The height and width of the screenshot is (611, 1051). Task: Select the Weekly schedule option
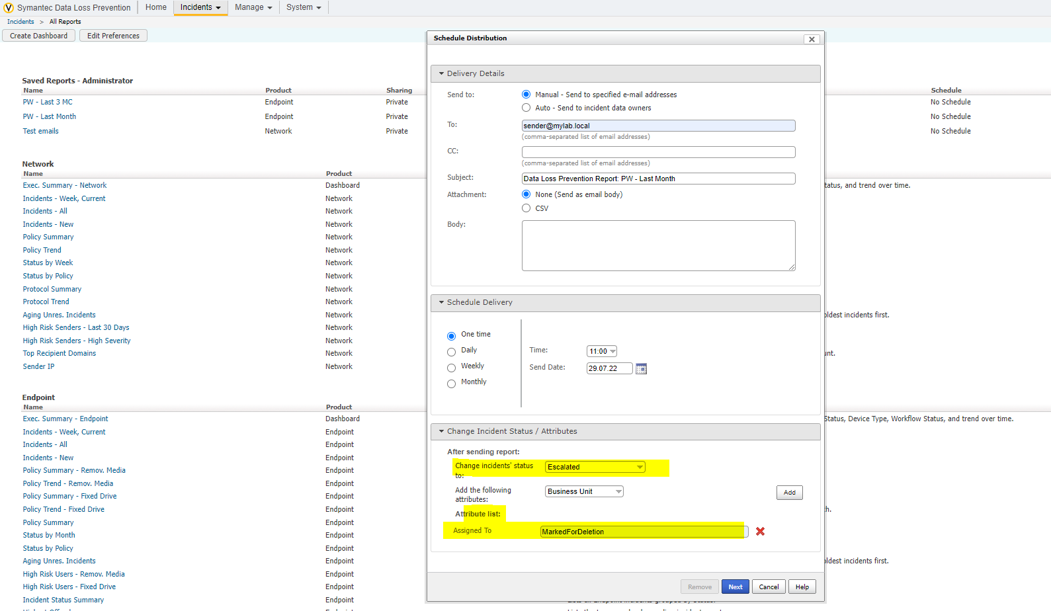click(452, 368)
